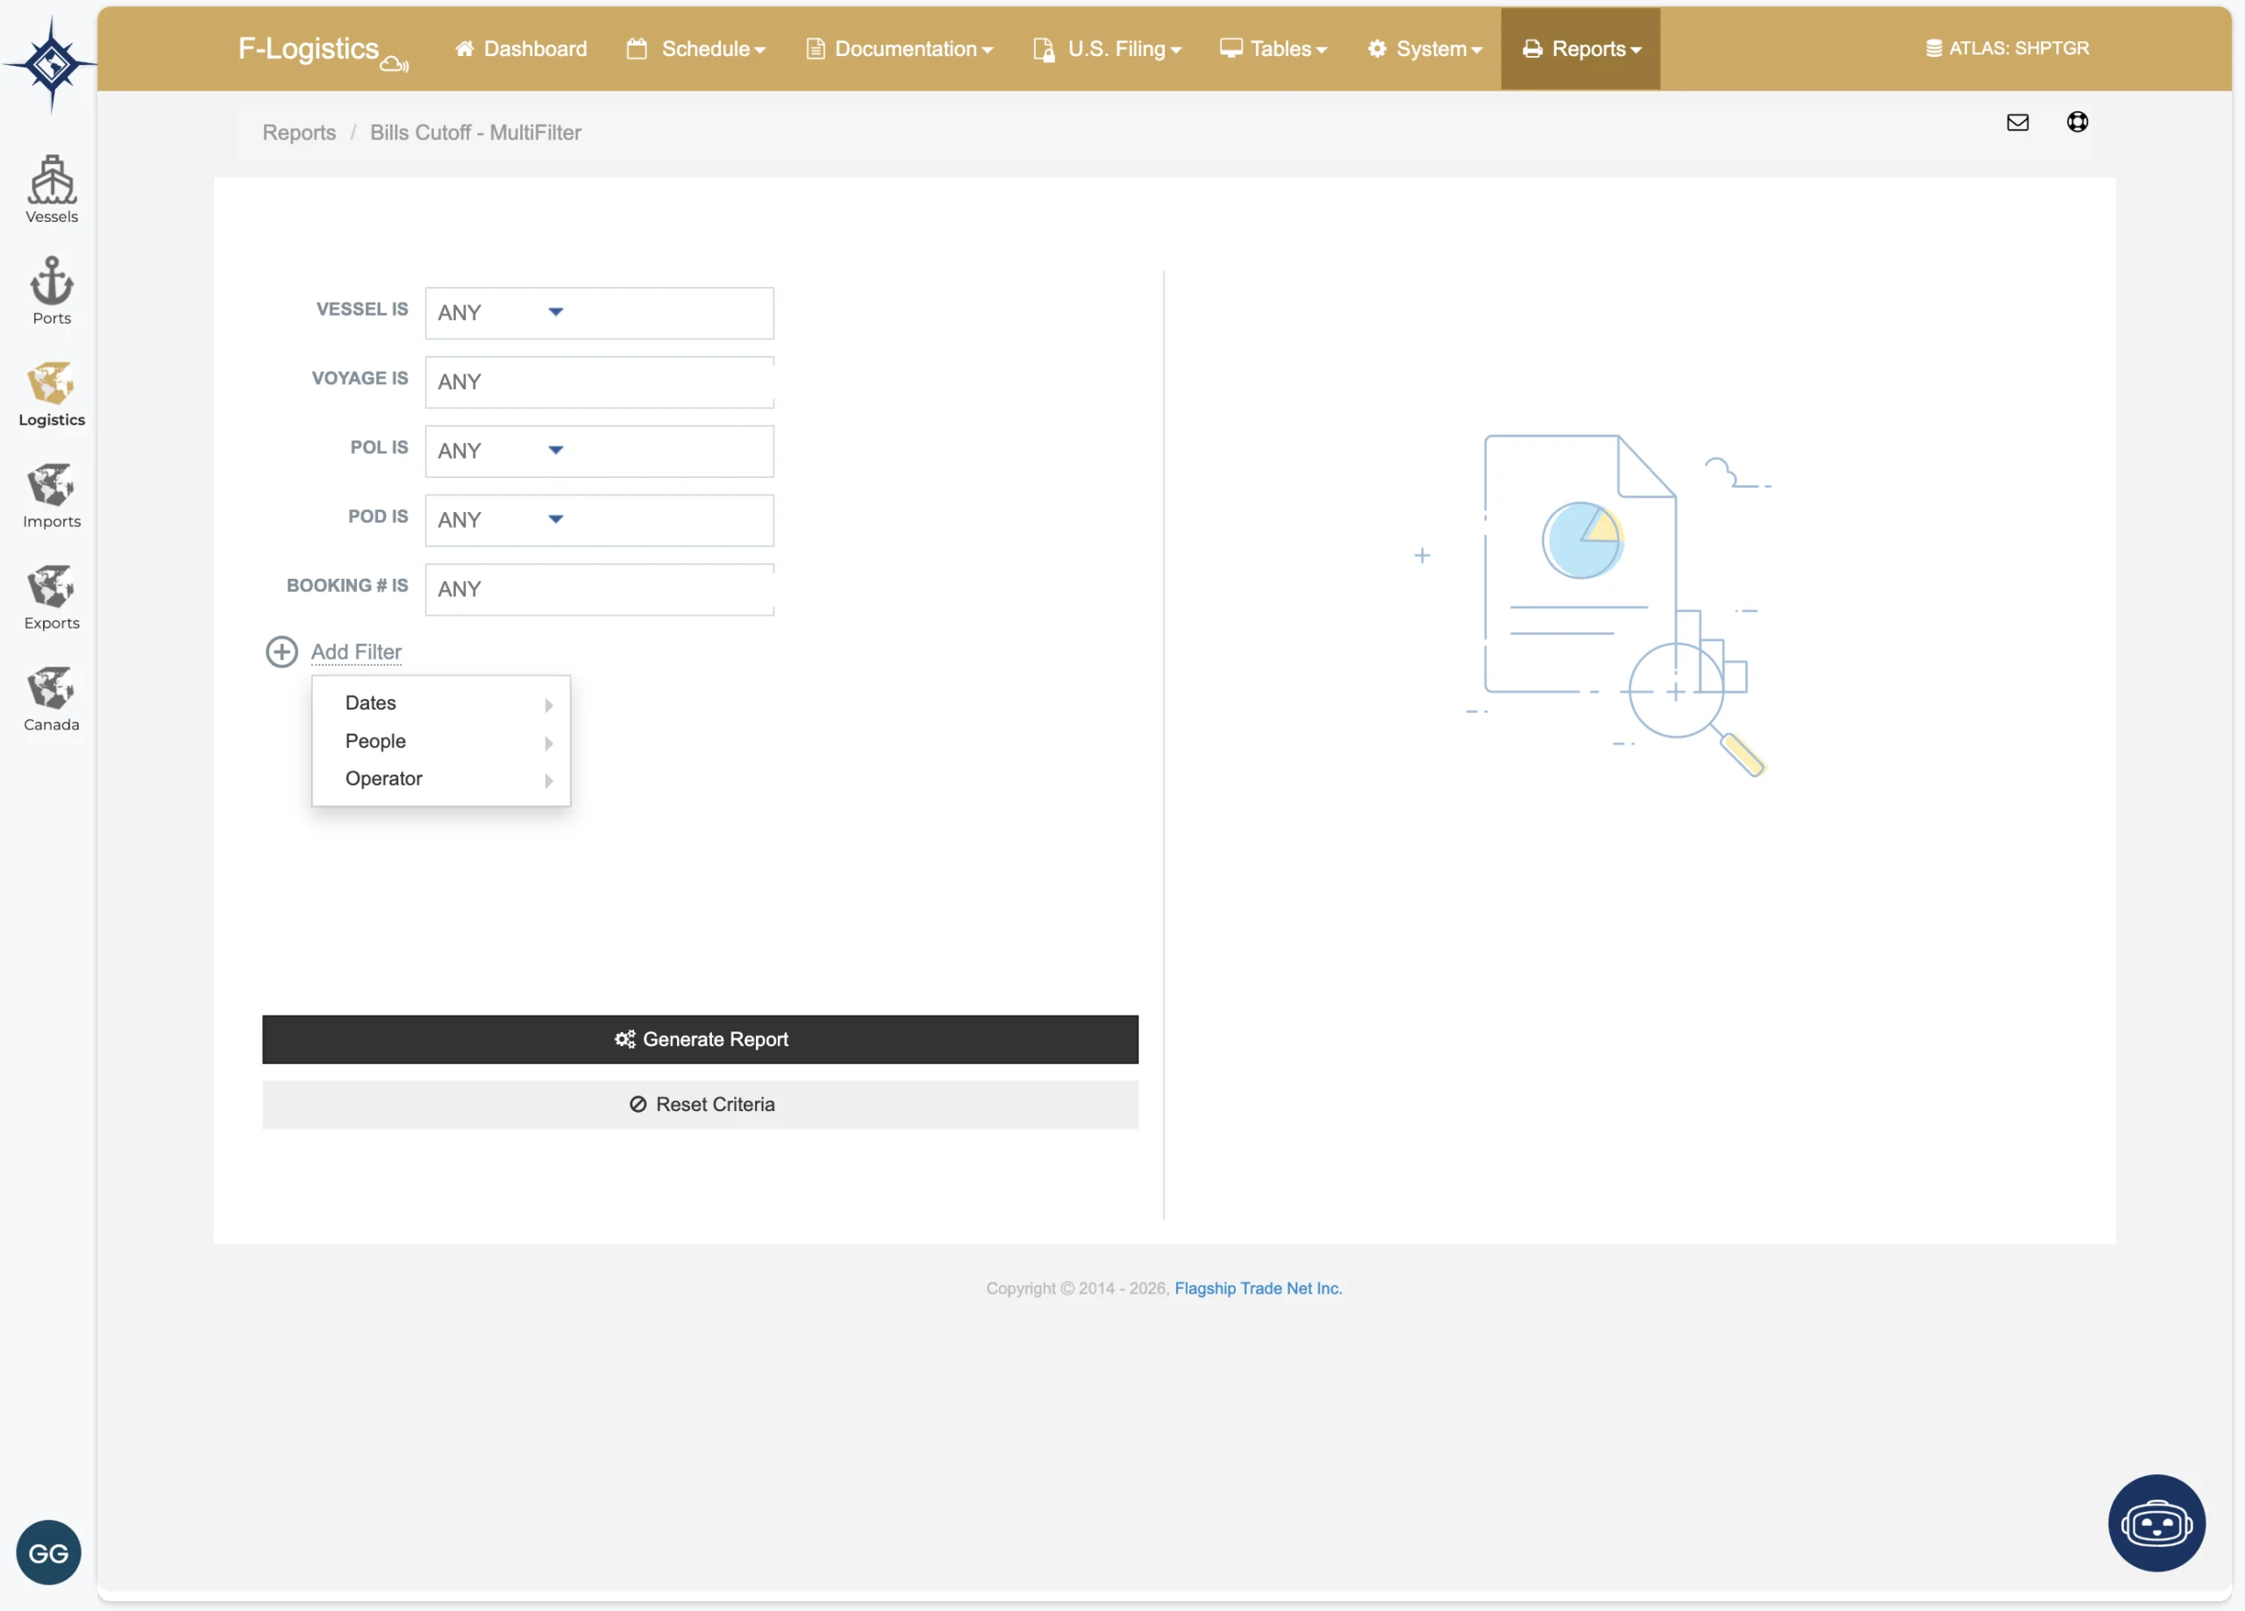Image resolution: width=2245 pixels, height=1611 pixels.
Task: Click into the BOOKING # IS field
Action: point(599,589)
